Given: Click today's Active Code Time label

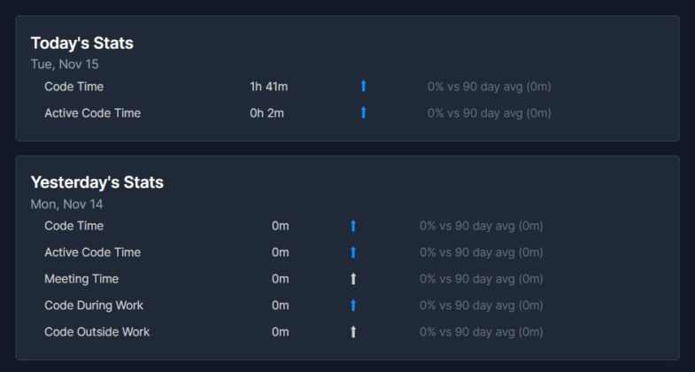Looking at the screenshot, I should 92,113.
